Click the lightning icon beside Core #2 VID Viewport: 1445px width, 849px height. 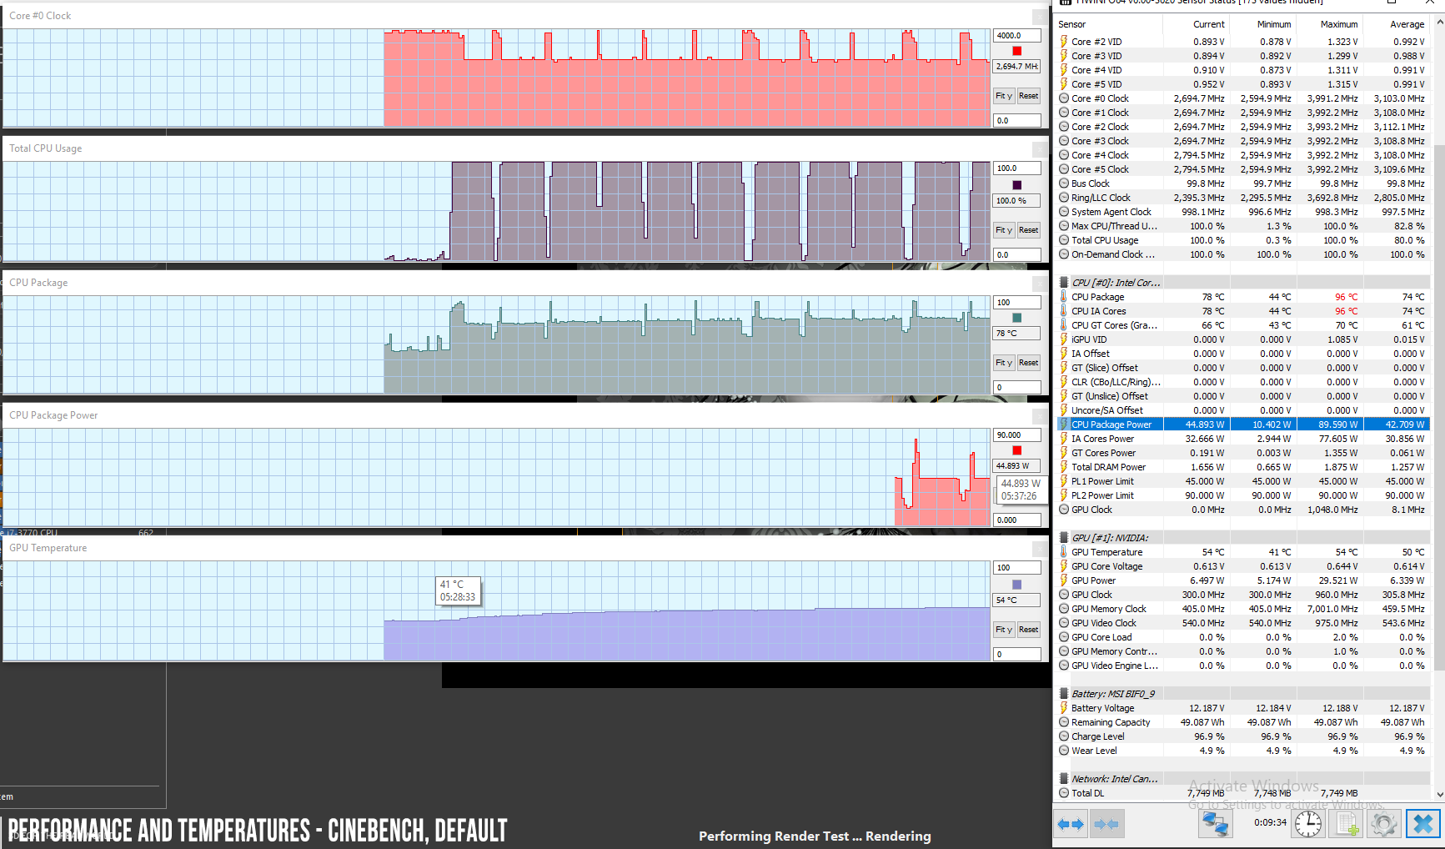(x=1064, y=42)
